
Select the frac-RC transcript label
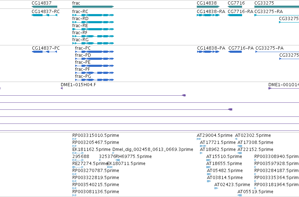click(80, 12)
